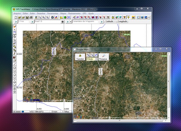Viewport: 181px width, 131px height.
Task: Click the Save floppy disk icon
Action: point(27,17)
